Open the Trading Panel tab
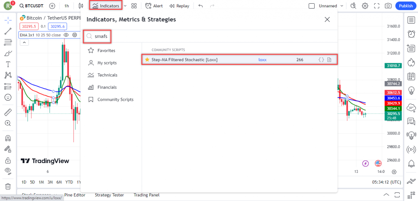418x201 pixels. [147, 195]
